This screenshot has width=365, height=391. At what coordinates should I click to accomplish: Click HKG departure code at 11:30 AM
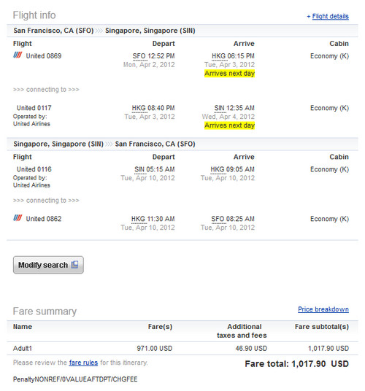point(138,219)
